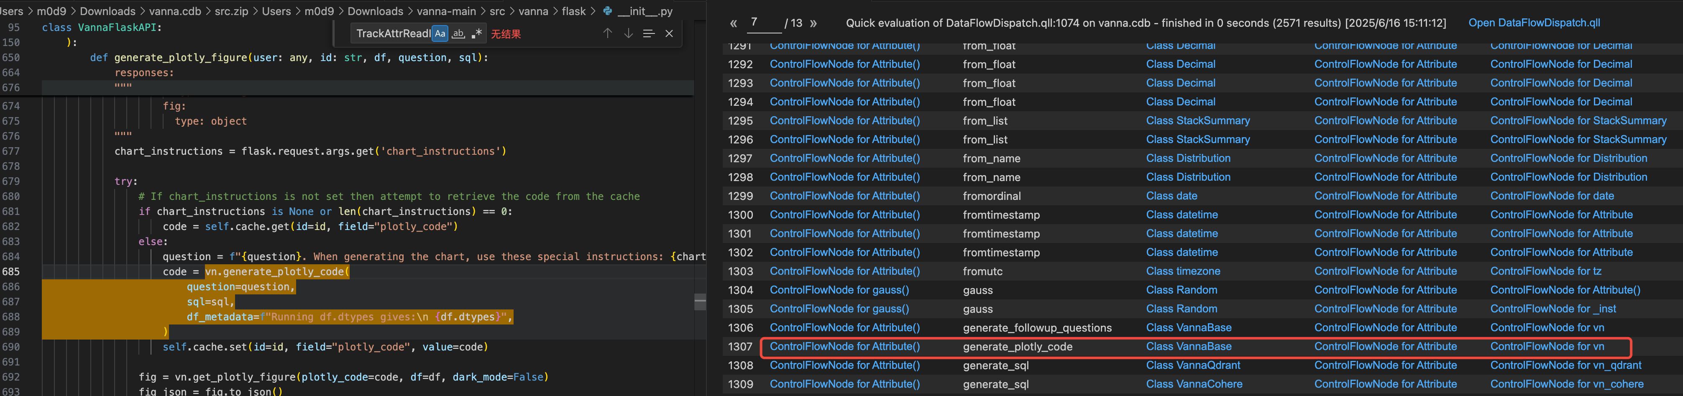
Task: Open Users breadcrumb segment
Action: (x=276, y=11)
